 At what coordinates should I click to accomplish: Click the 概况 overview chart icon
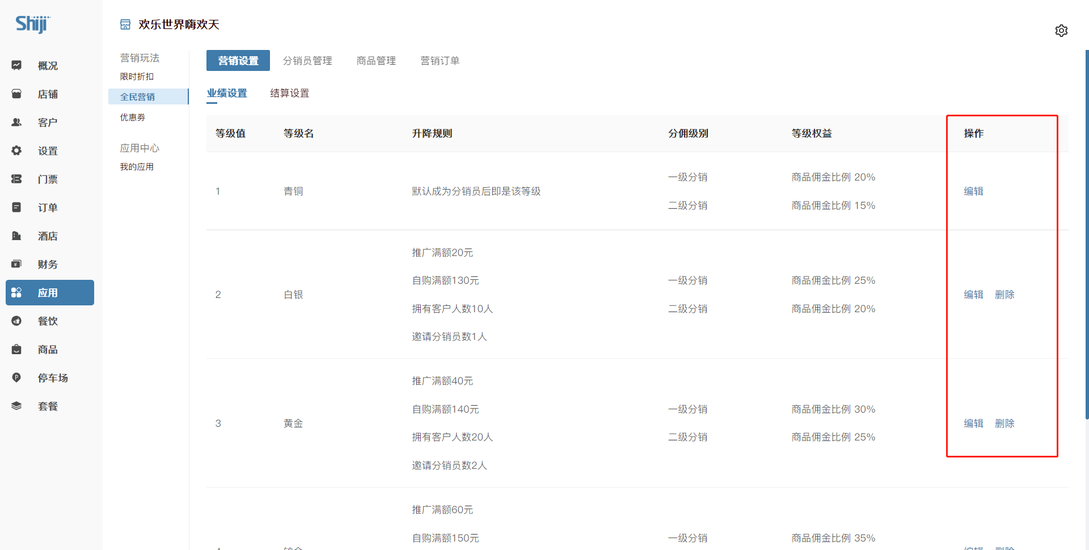[x=16, y=65]
